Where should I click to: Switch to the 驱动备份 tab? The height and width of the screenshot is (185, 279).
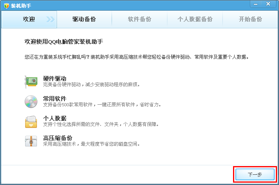[84, 19]
